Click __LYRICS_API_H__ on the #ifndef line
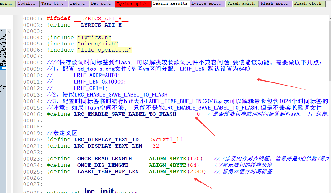 point(101,19)
